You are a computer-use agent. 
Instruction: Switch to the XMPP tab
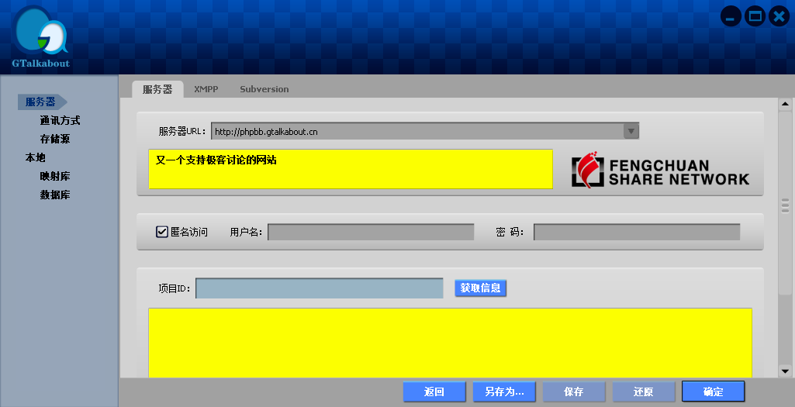[x=206, y=89]
